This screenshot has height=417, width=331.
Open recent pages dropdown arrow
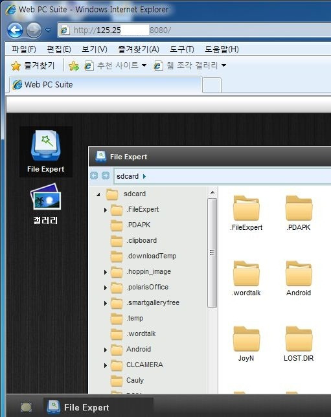pyautogui.click(x=48, y=30)
